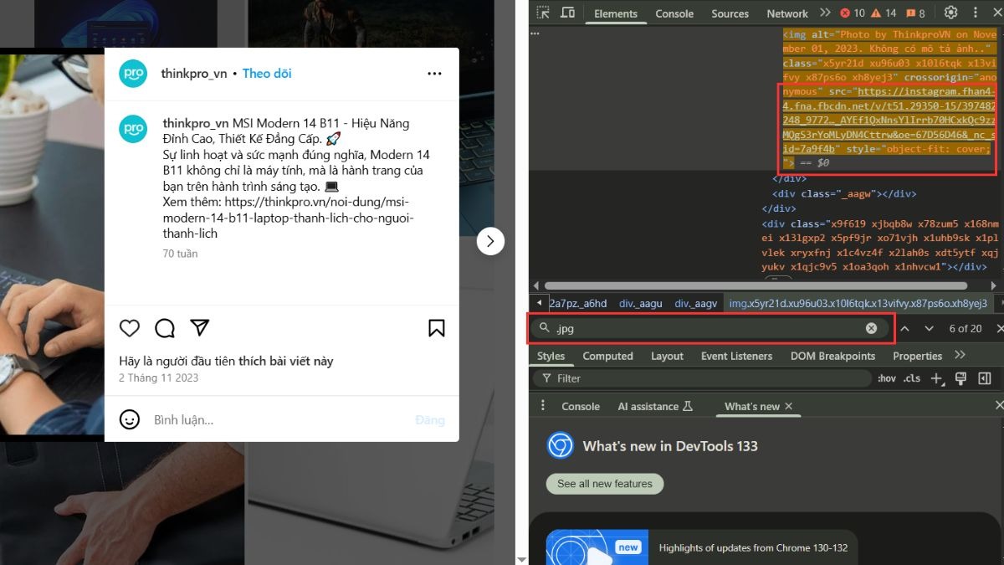Switch to the What's new drawer tab

click(x=752, y=406)
